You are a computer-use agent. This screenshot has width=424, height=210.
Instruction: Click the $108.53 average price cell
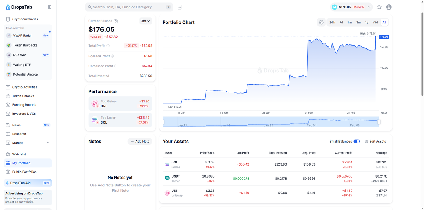point(309,164)
